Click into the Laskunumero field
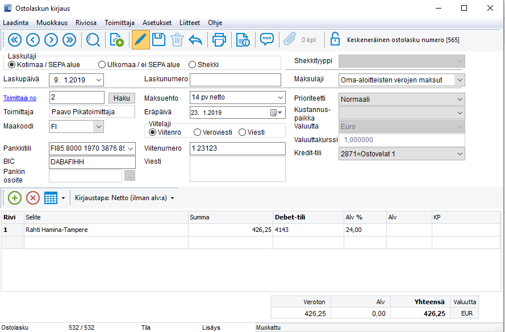The height and width of the screenshot is (332, 505). (x=235, y=80)
